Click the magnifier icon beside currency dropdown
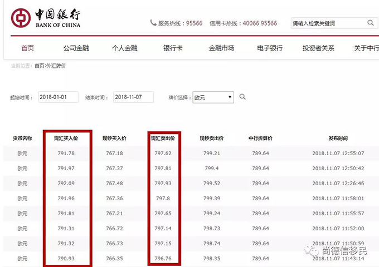Image resolution: width=379 pixels, height=267 pixels. click(x=242, y=97)
